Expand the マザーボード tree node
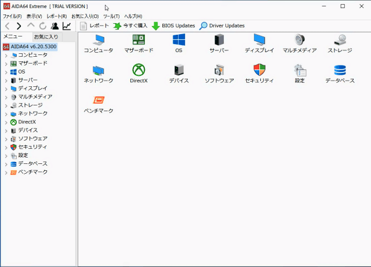This screenshot has width=371, height=267. 6,64
